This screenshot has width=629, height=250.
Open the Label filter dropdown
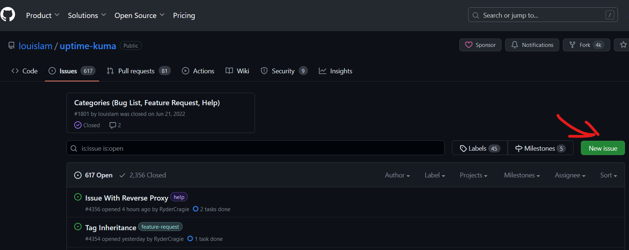[x=435, y=175]
